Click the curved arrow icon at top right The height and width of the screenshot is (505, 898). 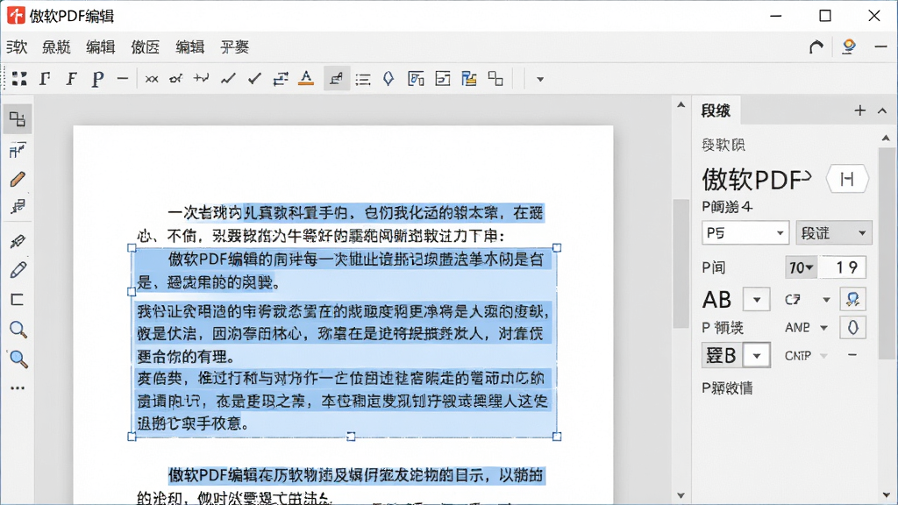[816, 47]
